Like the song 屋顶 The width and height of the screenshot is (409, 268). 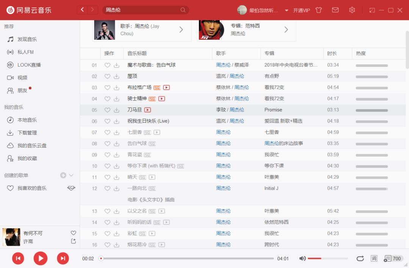point(107,76)
